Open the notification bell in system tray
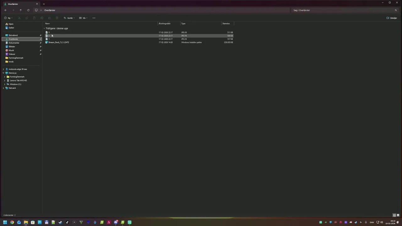Screen dimensions: 402x226 tap(398, 222)
